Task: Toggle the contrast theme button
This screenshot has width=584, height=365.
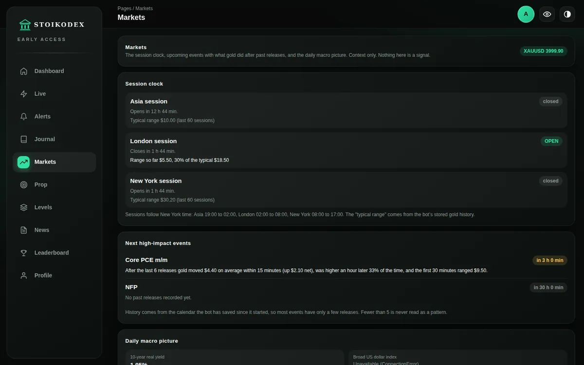Action: (x=567, y=14)
